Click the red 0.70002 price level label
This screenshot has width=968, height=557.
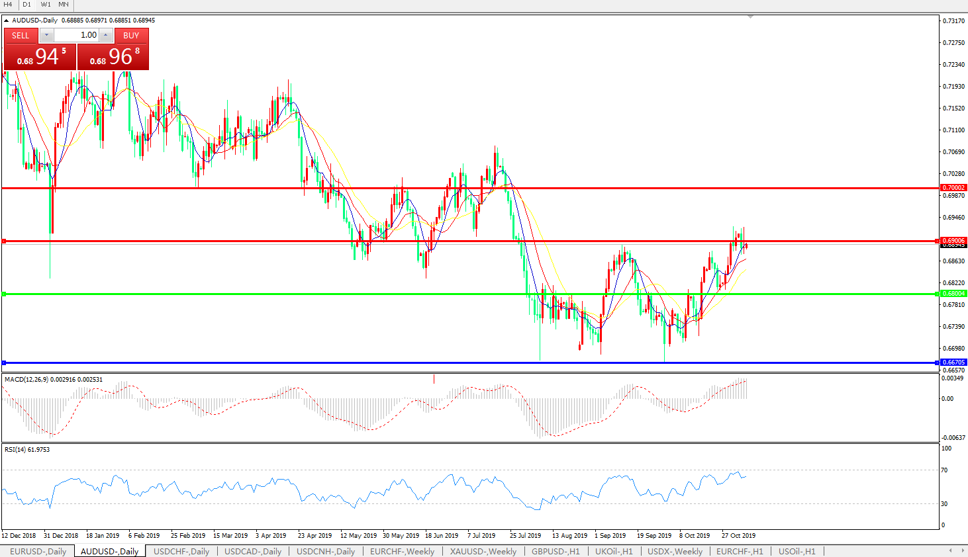tap(953, 188)
